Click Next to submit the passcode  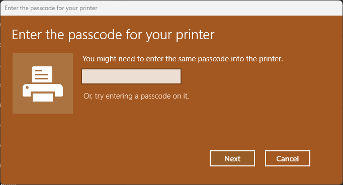[x=232, y=158]
